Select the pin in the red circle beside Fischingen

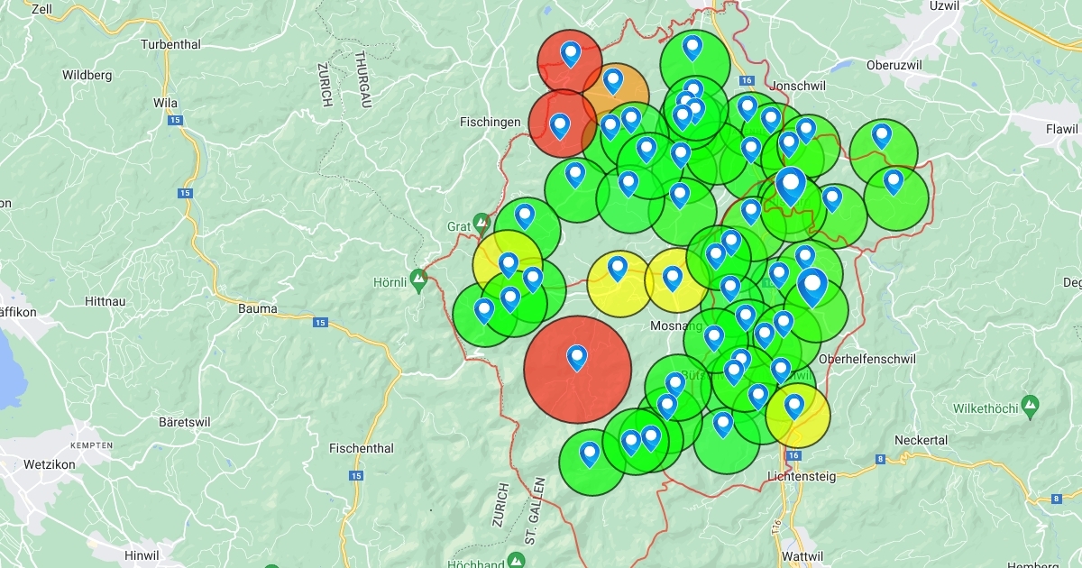[560, 125]
